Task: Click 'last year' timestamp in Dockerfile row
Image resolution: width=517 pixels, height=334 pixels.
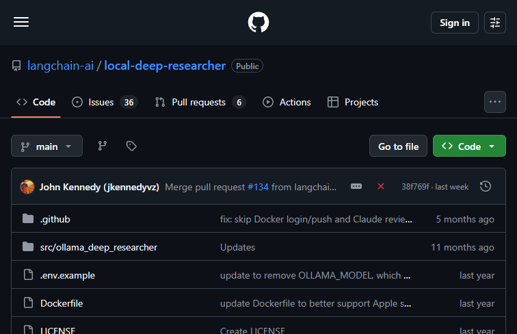Action: (477, 303)
